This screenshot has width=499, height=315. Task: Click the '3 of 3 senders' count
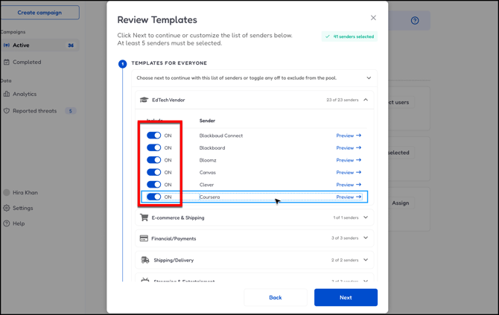pyautogui.click(x=345, y=238)
